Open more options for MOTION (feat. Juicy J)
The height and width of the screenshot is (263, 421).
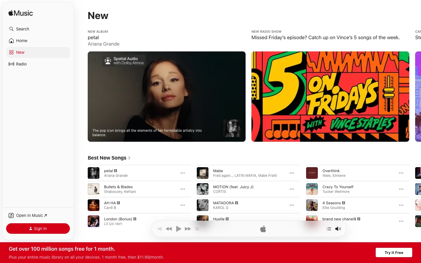(292, 189)
